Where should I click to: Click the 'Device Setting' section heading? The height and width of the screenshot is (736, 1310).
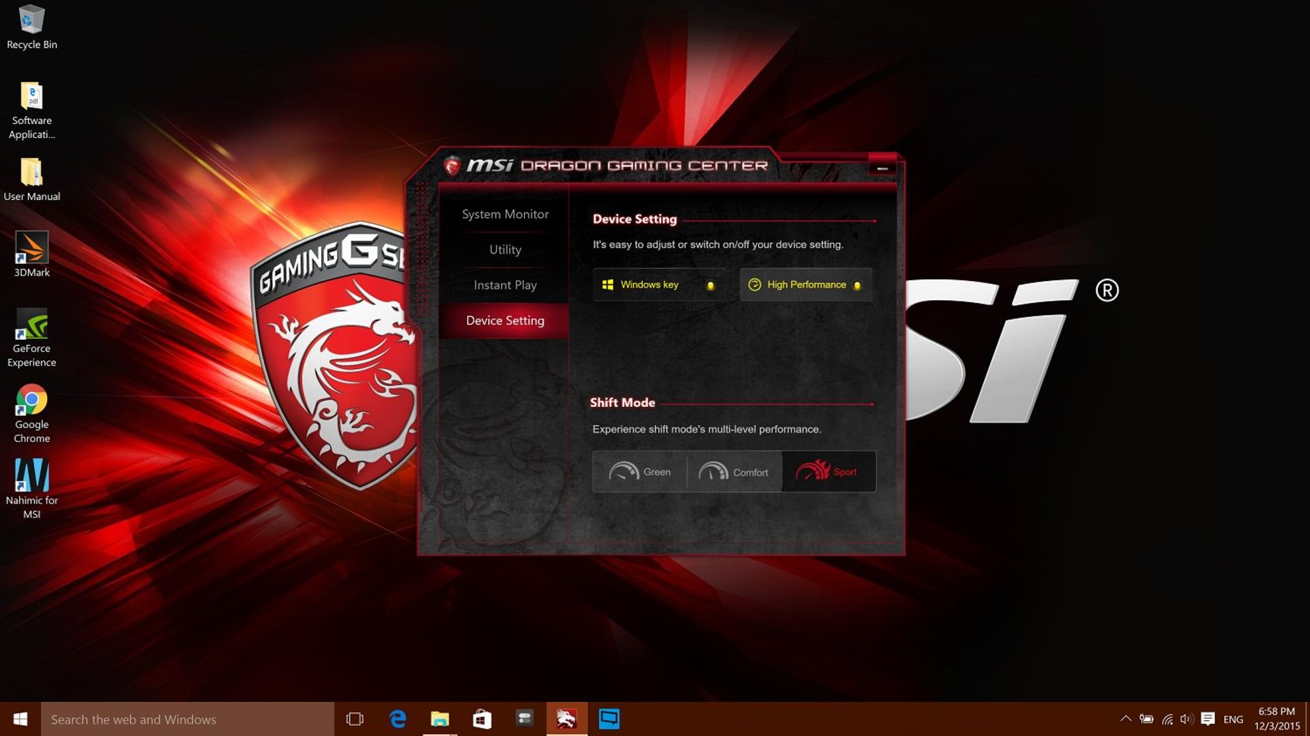click(x=635, y=219)
